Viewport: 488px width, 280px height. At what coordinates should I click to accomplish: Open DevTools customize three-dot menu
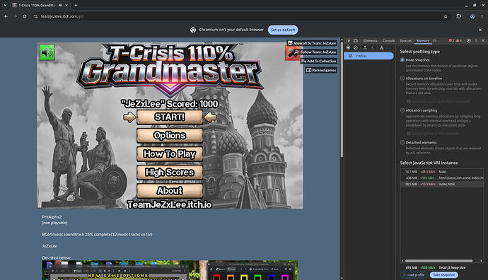[x=476, y=41]
